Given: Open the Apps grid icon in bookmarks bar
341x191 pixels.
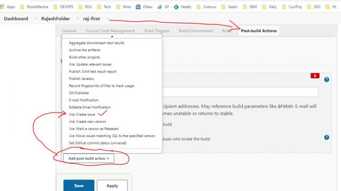Looking at the screenshot, I should [x=2, y=7].
